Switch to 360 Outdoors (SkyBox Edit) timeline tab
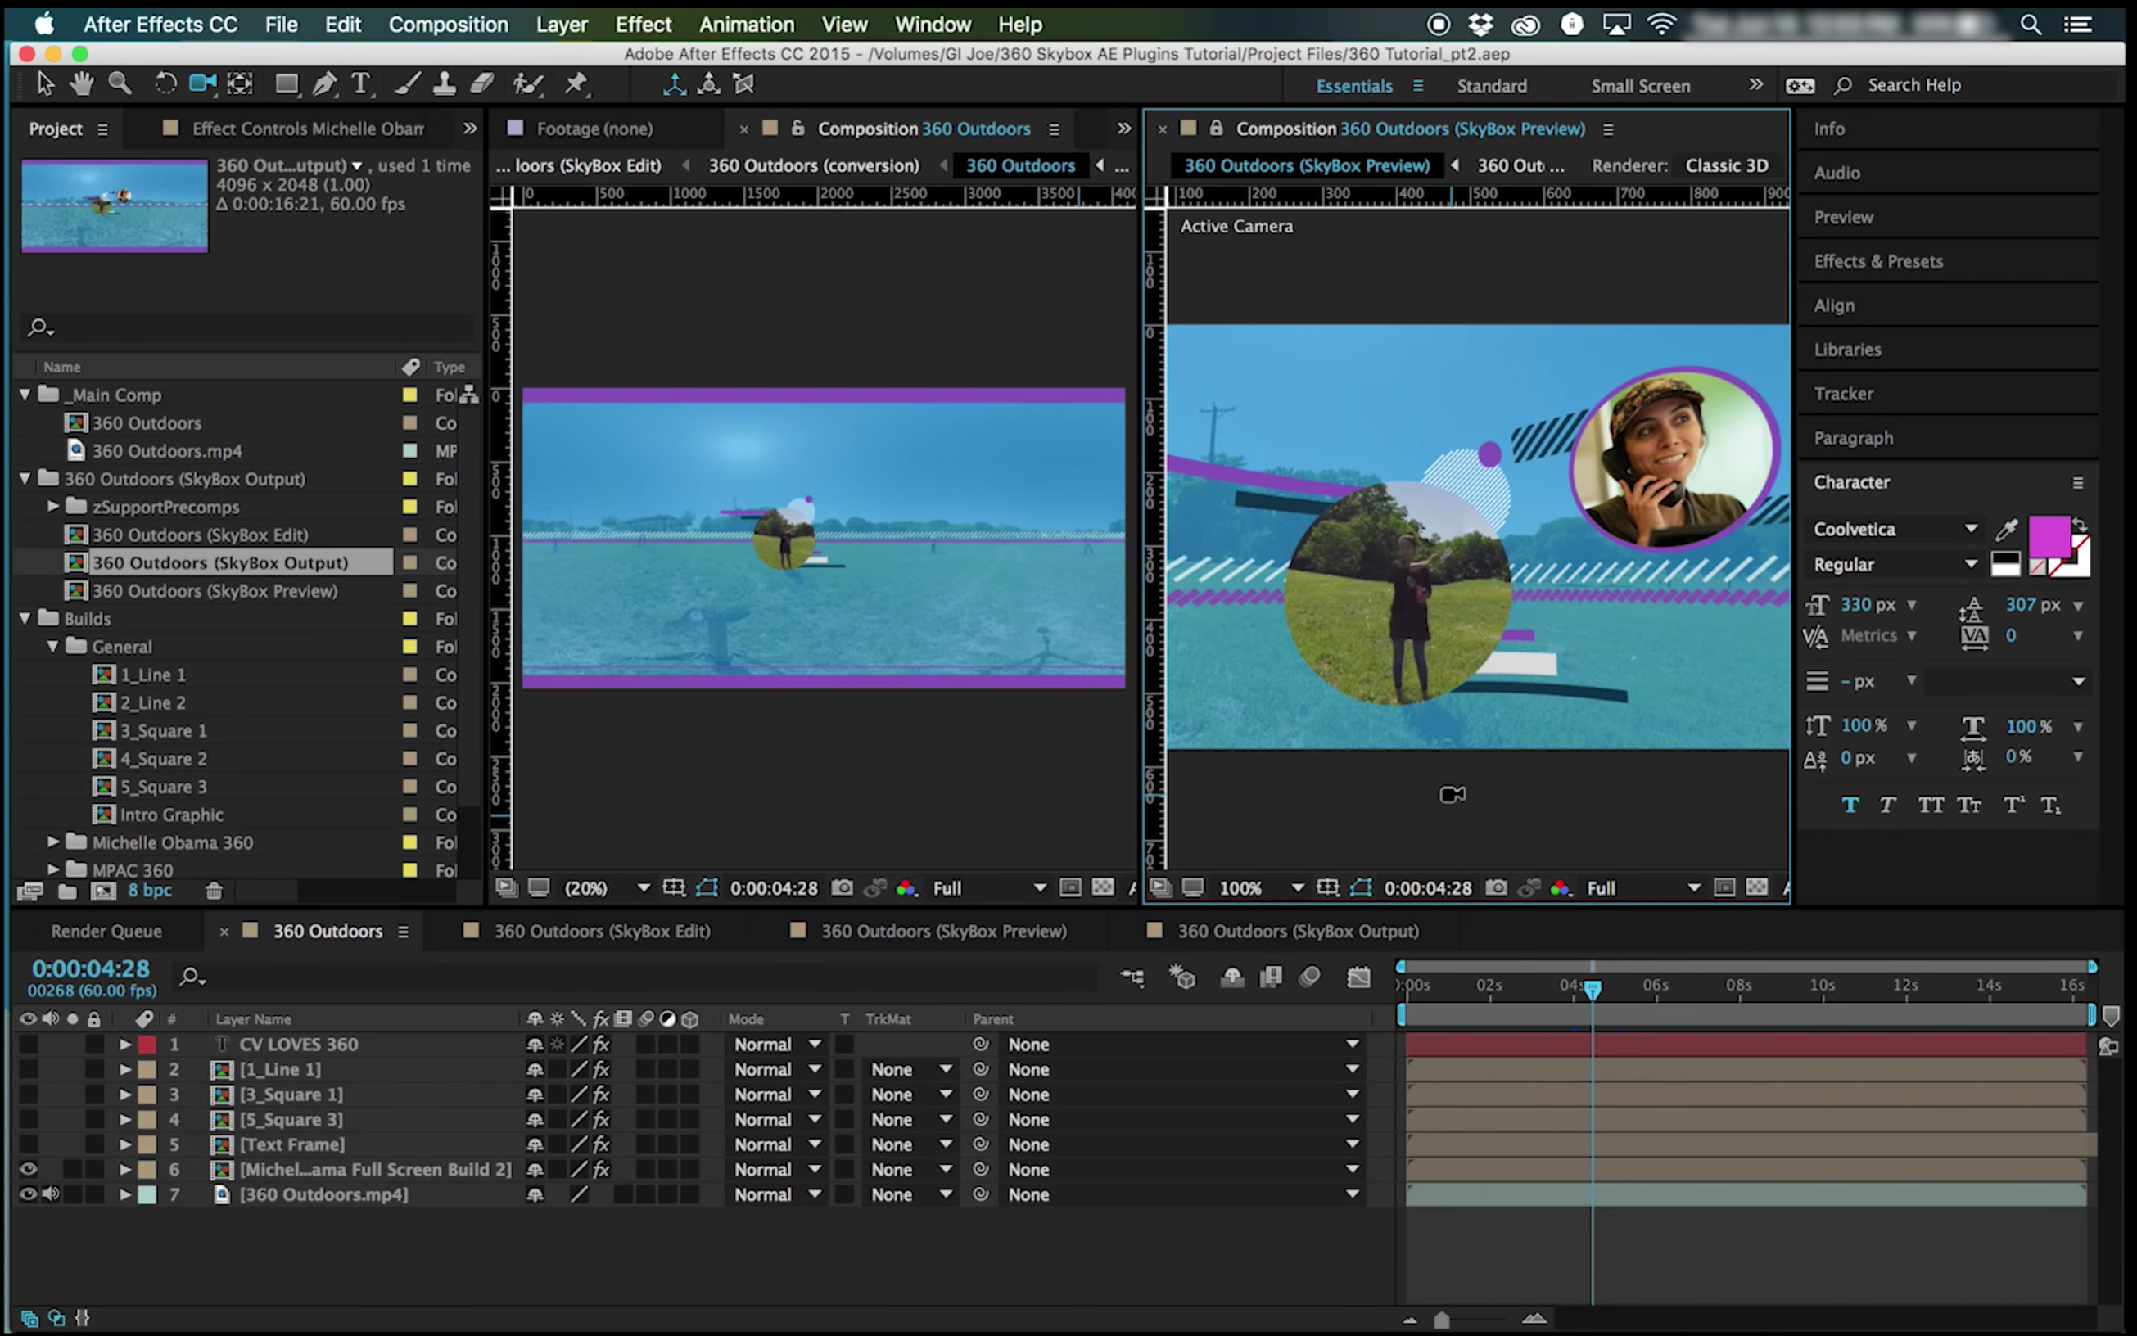The image size is (2137, 1336). [601, 931]
